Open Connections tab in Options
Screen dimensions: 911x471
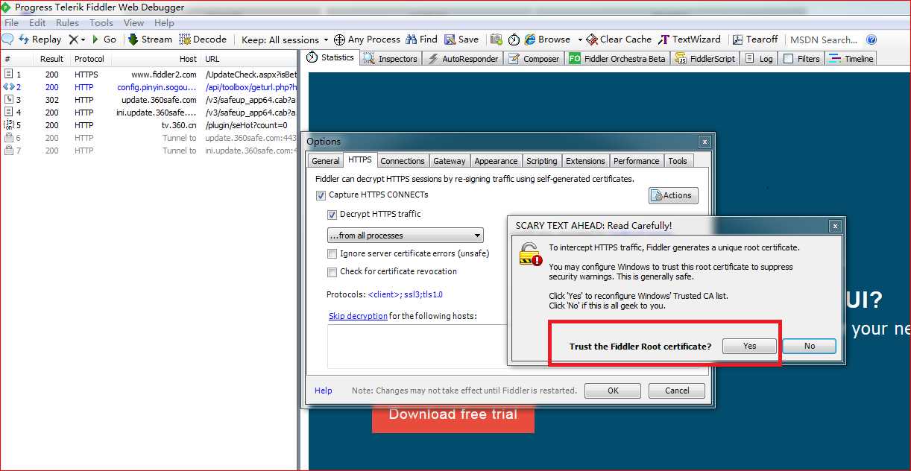pyautogui.click(x=403, y=161)
